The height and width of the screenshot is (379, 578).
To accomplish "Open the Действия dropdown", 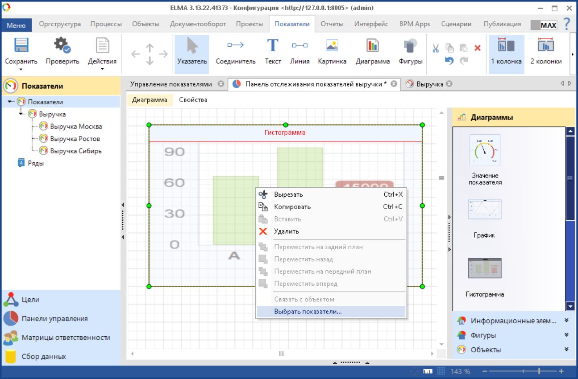I will pyautogui.click(x=102, y=54).
